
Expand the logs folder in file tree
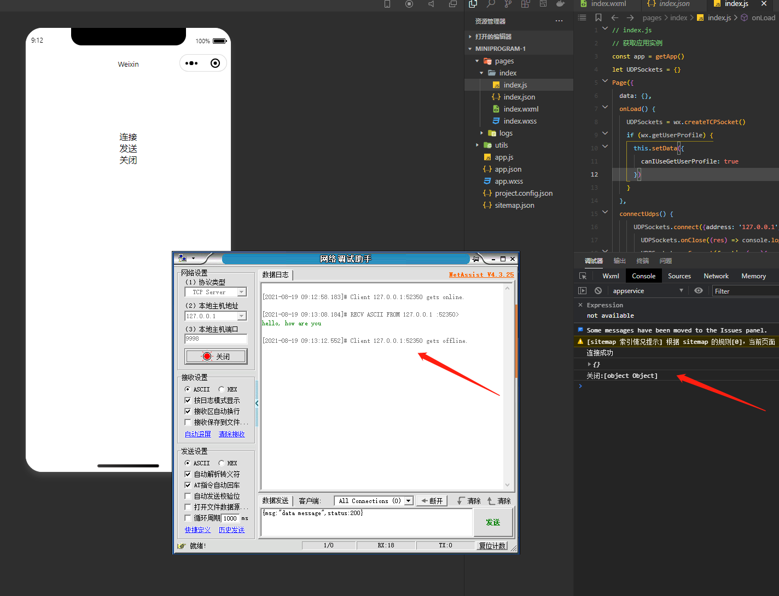point(481,133)
